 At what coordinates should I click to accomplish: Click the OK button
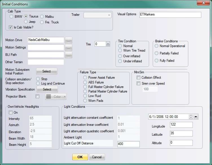(x=80, y=157)
